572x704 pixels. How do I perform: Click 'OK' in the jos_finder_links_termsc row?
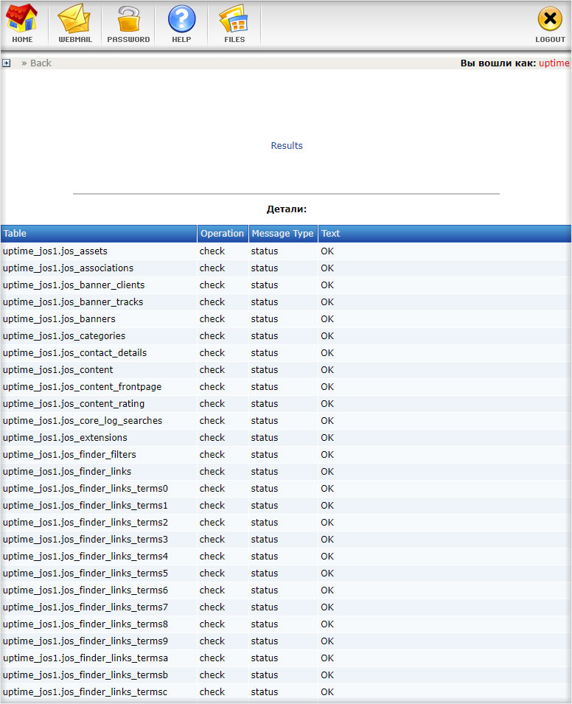[x=327, y=692]
